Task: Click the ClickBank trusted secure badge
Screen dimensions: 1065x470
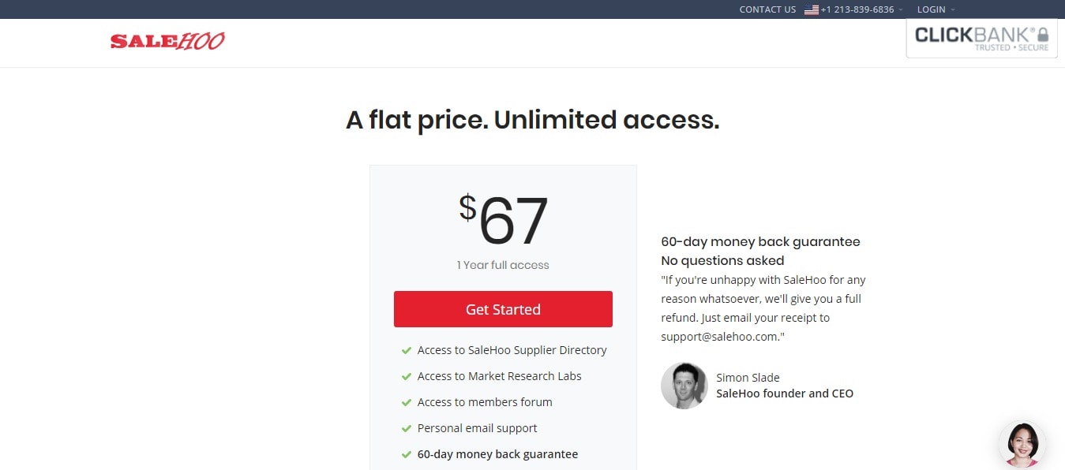Action: (x=981, y=38)
